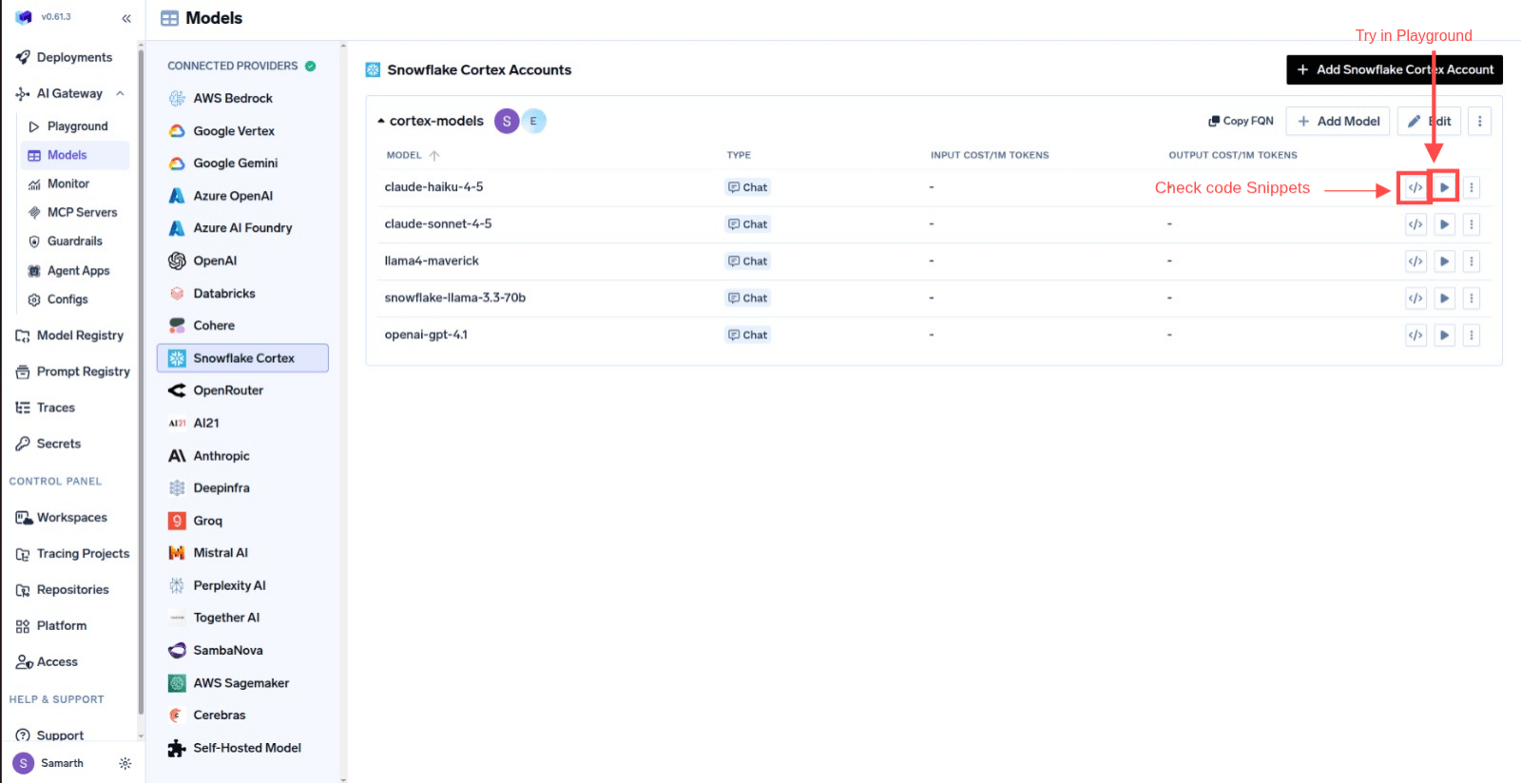Open Tracing Projects
1521x783 pixels.
(x=73, y=554)
